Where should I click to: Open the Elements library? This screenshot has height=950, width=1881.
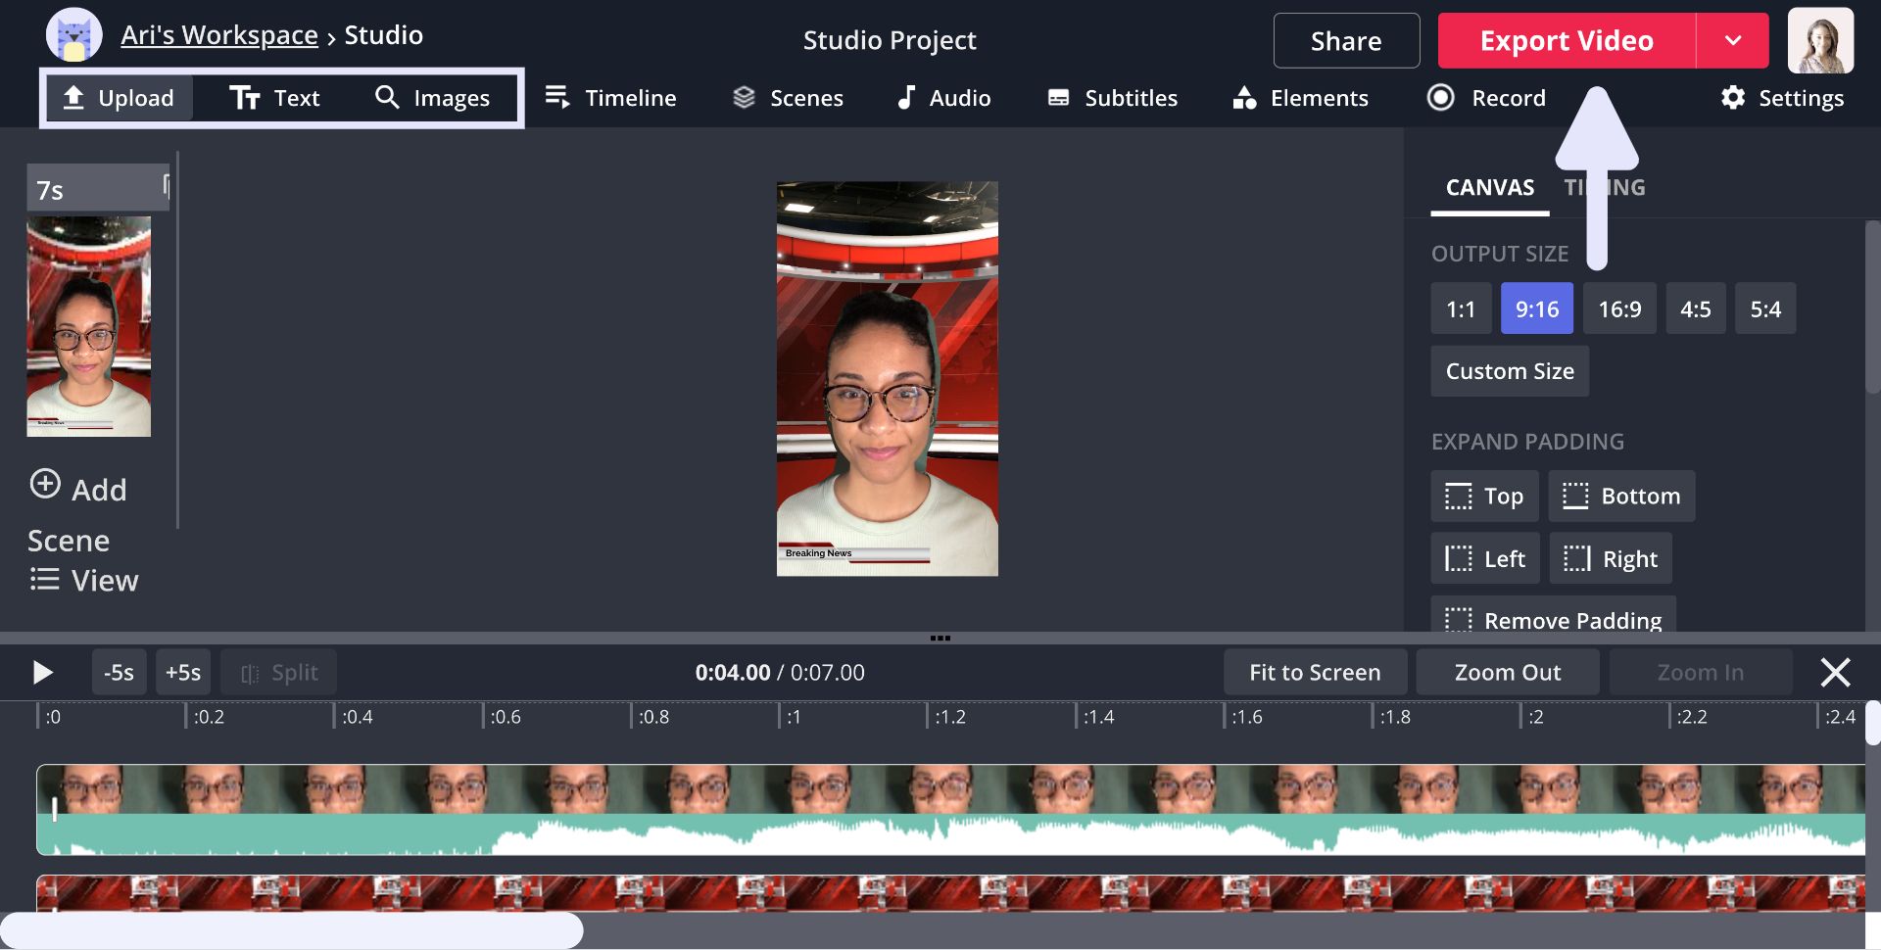click(x=1300, y=98)
